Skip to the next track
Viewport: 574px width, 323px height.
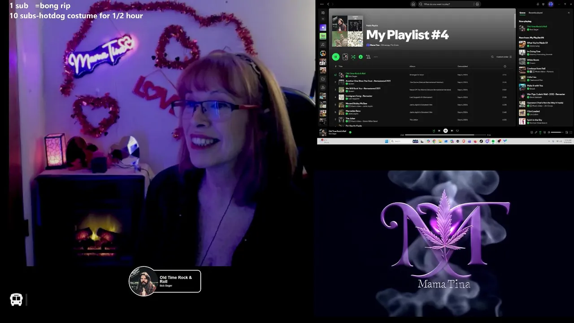(x=452, y=131)
